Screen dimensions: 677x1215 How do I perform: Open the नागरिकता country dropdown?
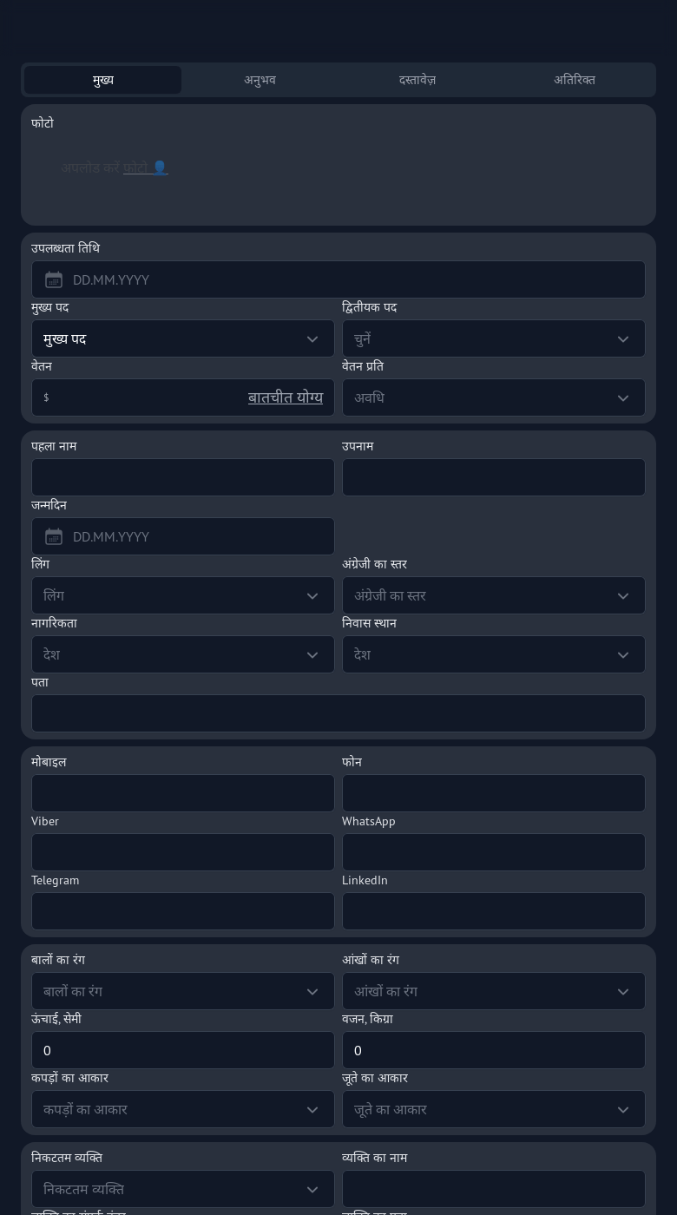(182, 655)
